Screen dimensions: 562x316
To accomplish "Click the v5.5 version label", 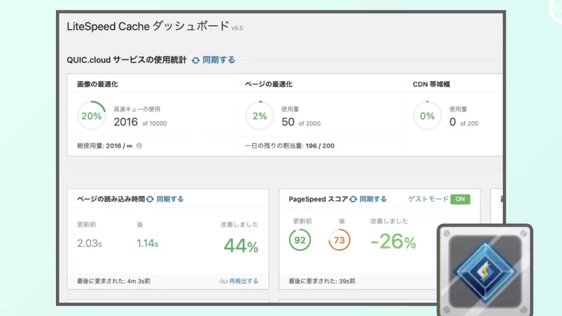I will [237, 28].
